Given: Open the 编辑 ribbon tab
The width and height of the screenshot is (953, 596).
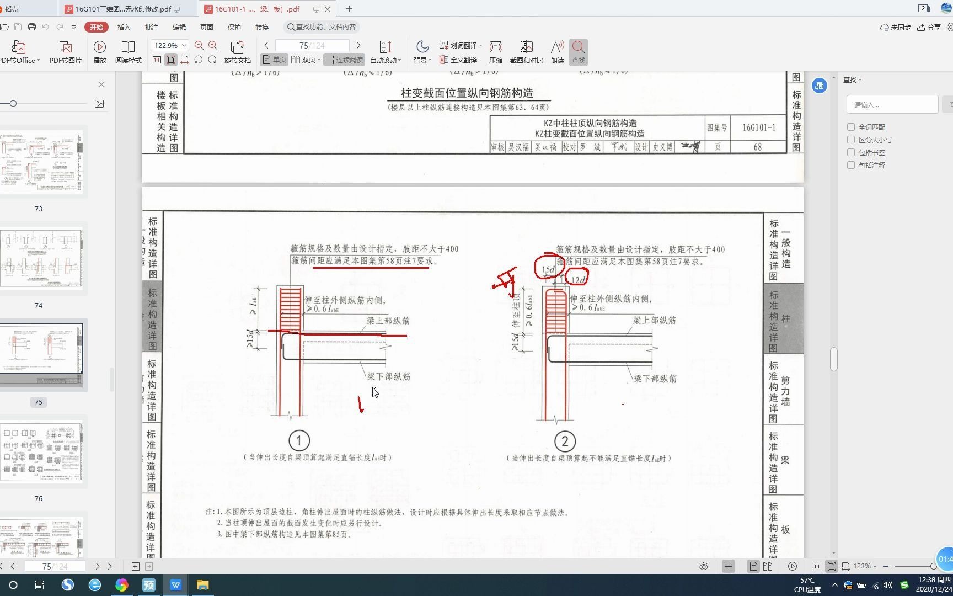Looking at the screenshot, I should point(179,27).
